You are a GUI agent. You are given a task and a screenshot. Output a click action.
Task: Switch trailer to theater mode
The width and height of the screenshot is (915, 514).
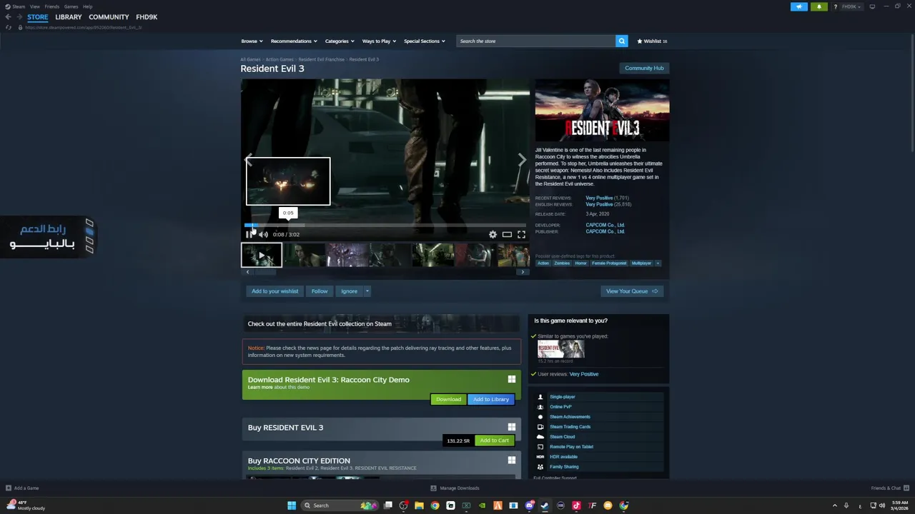point(507,234)
